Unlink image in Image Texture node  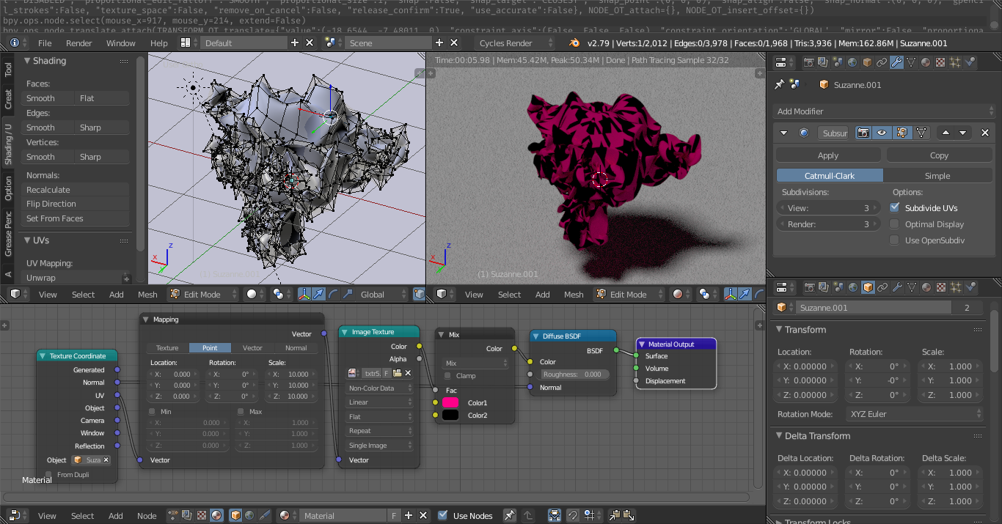pyautogui.click(x=408, y=373)
